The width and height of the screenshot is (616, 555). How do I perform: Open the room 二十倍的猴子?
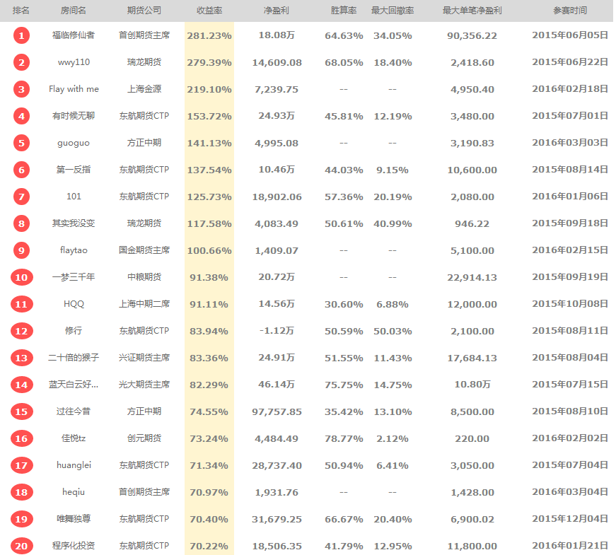[x=74, y=358]
